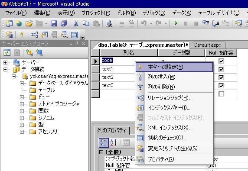Select the 列のプロパティ tab
The height and width of the screenshot is (171, 248).
pos(112,130)
